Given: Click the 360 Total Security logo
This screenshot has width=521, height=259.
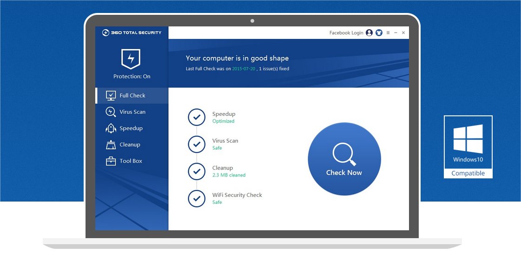Looking at the screenshot, I should [x=132, y=33].
